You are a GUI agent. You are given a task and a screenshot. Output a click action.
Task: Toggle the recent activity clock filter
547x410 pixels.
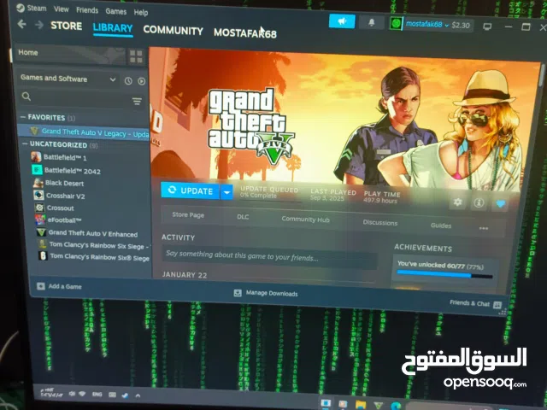(128, 81)
